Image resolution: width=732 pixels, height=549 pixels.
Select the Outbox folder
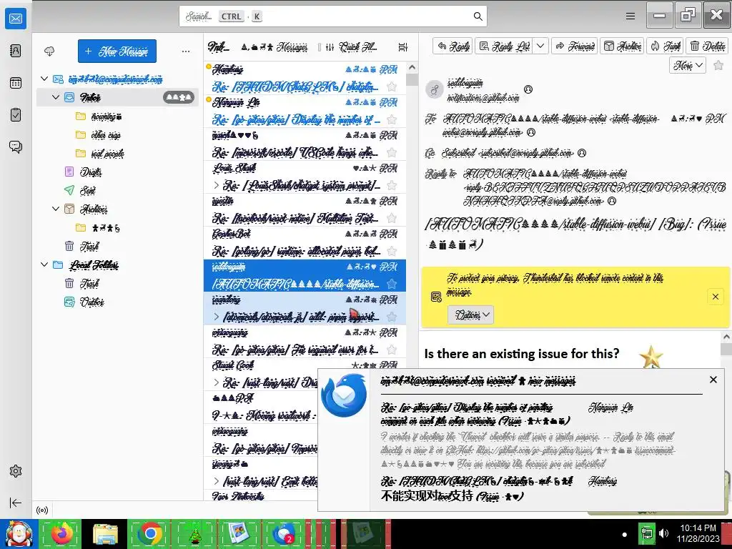pyautogui.click(x=117, y=302)
